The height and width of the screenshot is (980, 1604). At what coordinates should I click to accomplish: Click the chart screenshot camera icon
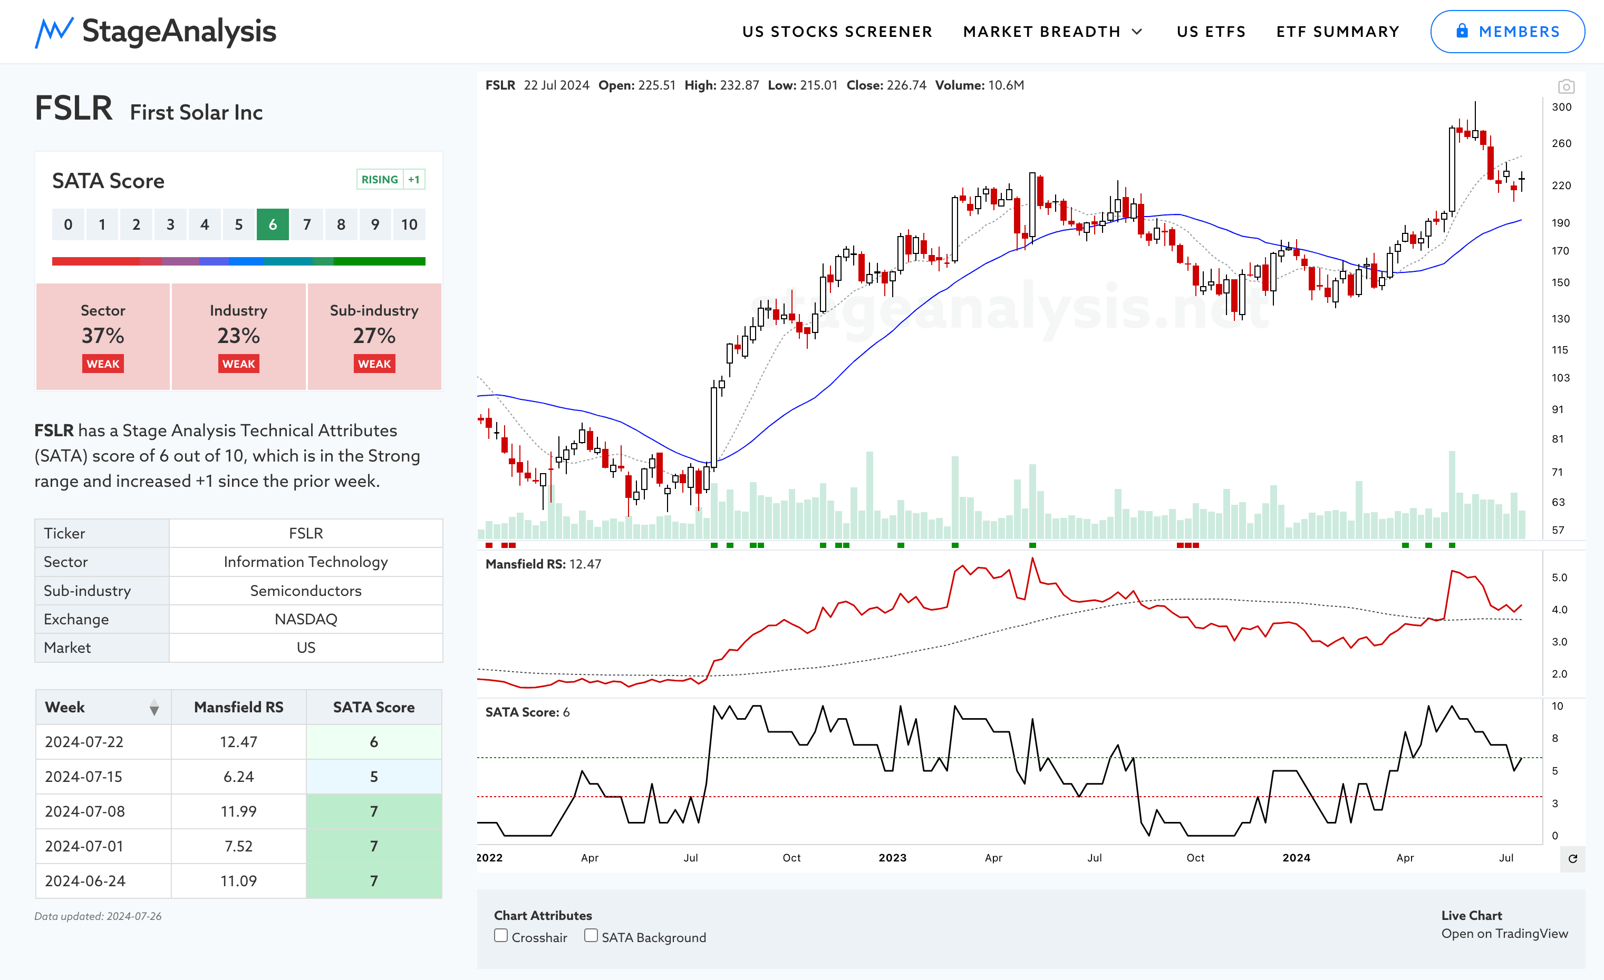(1566, 86)
